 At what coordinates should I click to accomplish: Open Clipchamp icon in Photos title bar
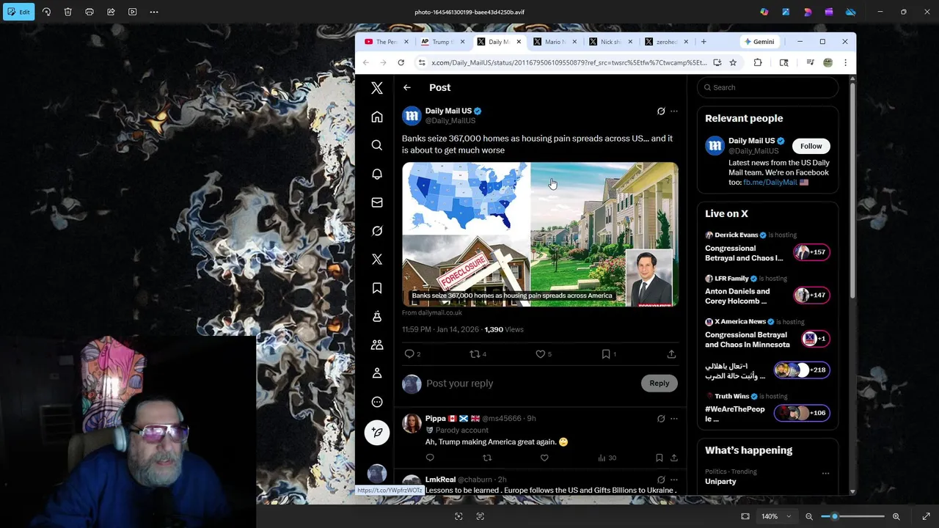tap(829, 12)
